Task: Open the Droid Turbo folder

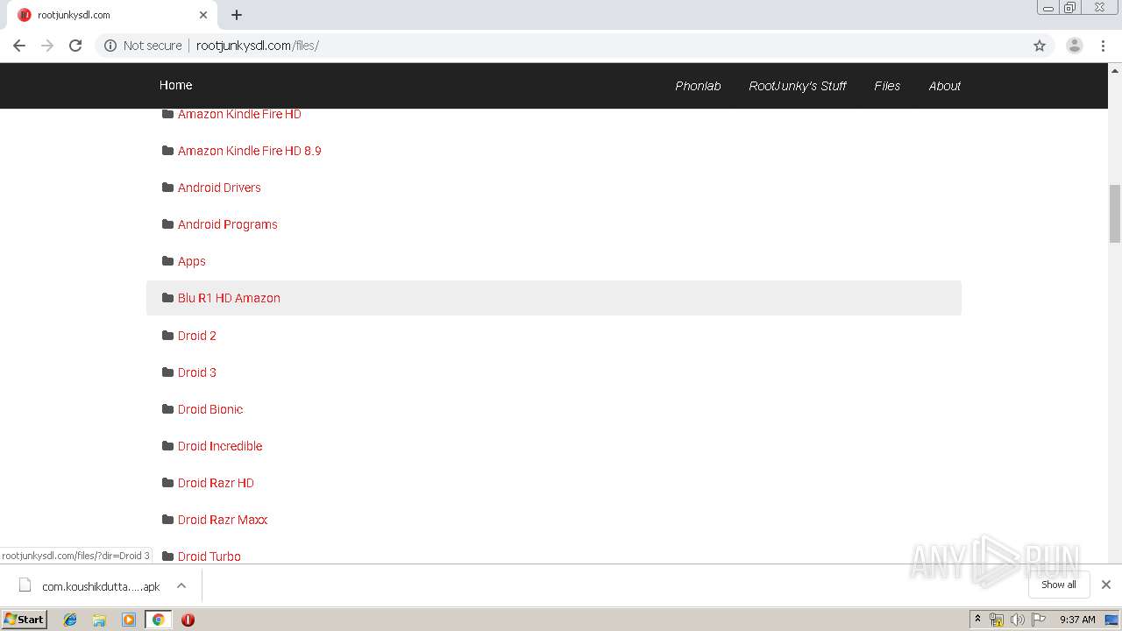Action: point(209,557)
